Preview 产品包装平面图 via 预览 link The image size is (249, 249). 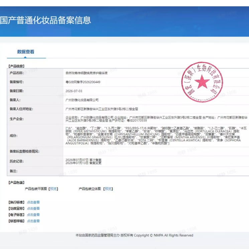[53, 189]
